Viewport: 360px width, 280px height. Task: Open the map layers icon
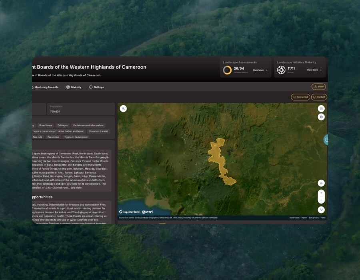tap(321, 108)
